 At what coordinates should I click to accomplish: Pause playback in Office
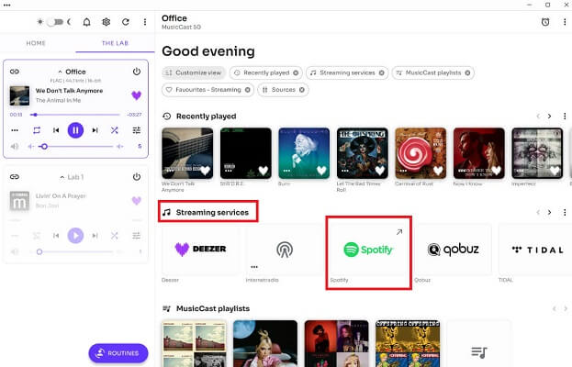click(x=75, y=130)
